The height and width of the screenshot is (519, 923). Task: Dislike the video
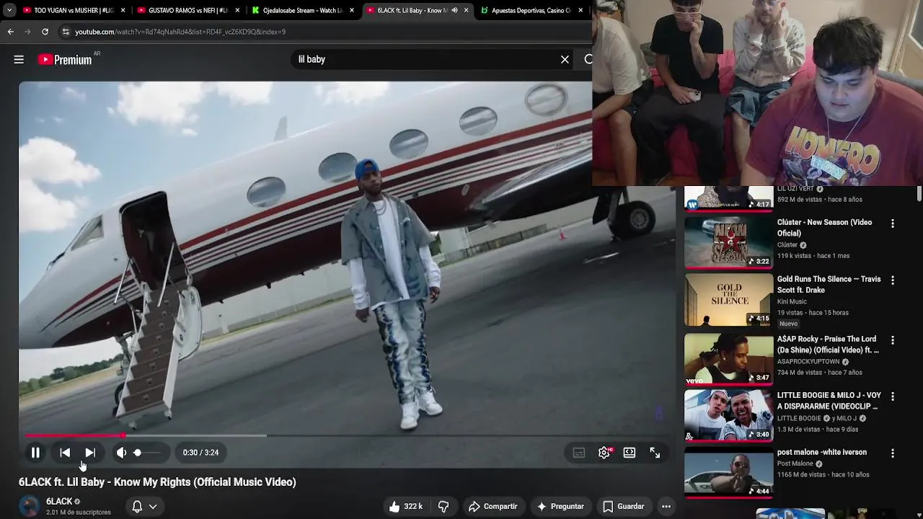pos(443,507)
